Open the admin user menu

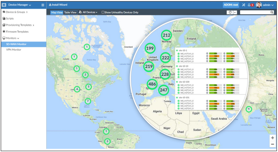[268, 5]
